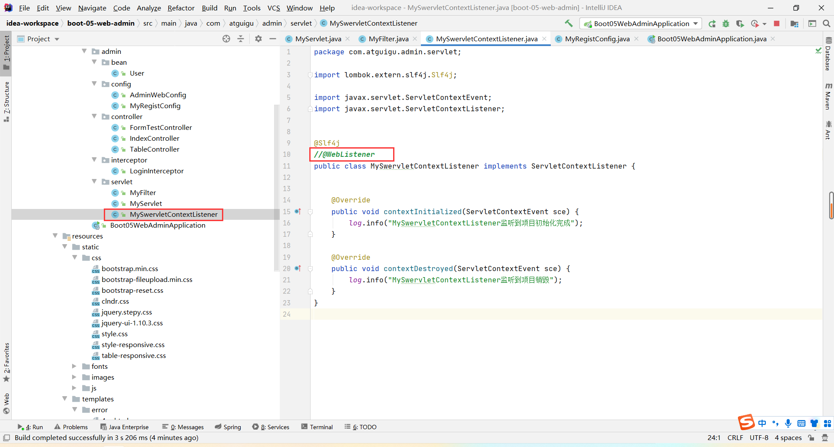Toggle the Structure tool window on left

7,101
